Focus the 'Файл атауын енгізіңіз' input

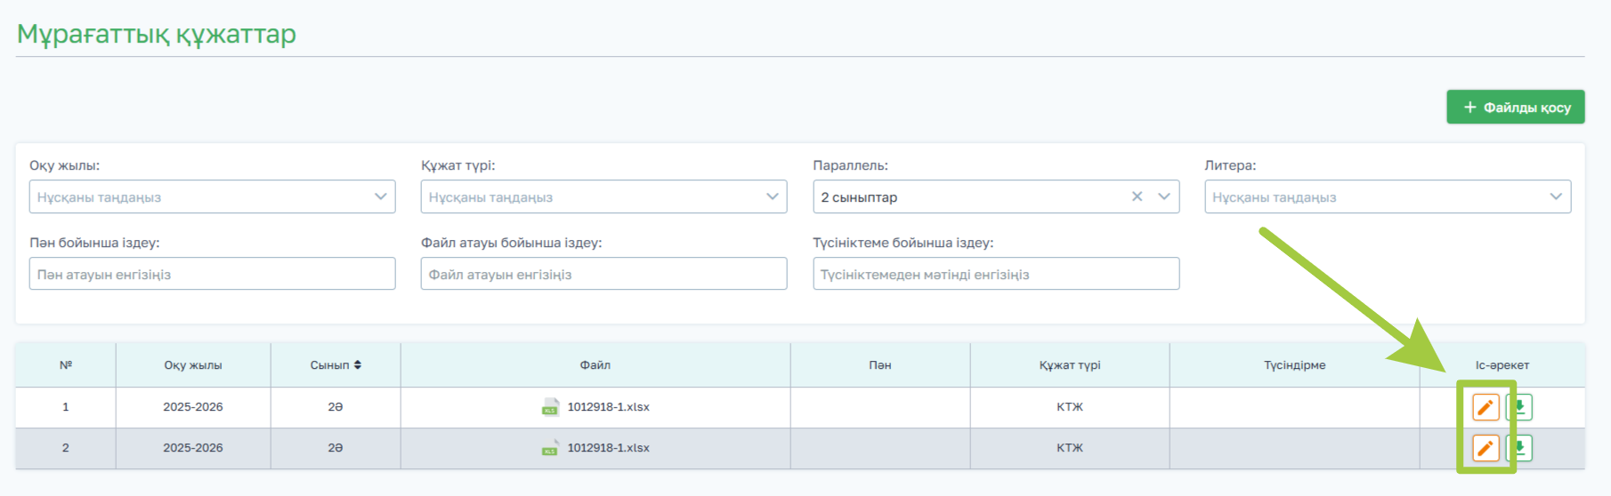603,274
